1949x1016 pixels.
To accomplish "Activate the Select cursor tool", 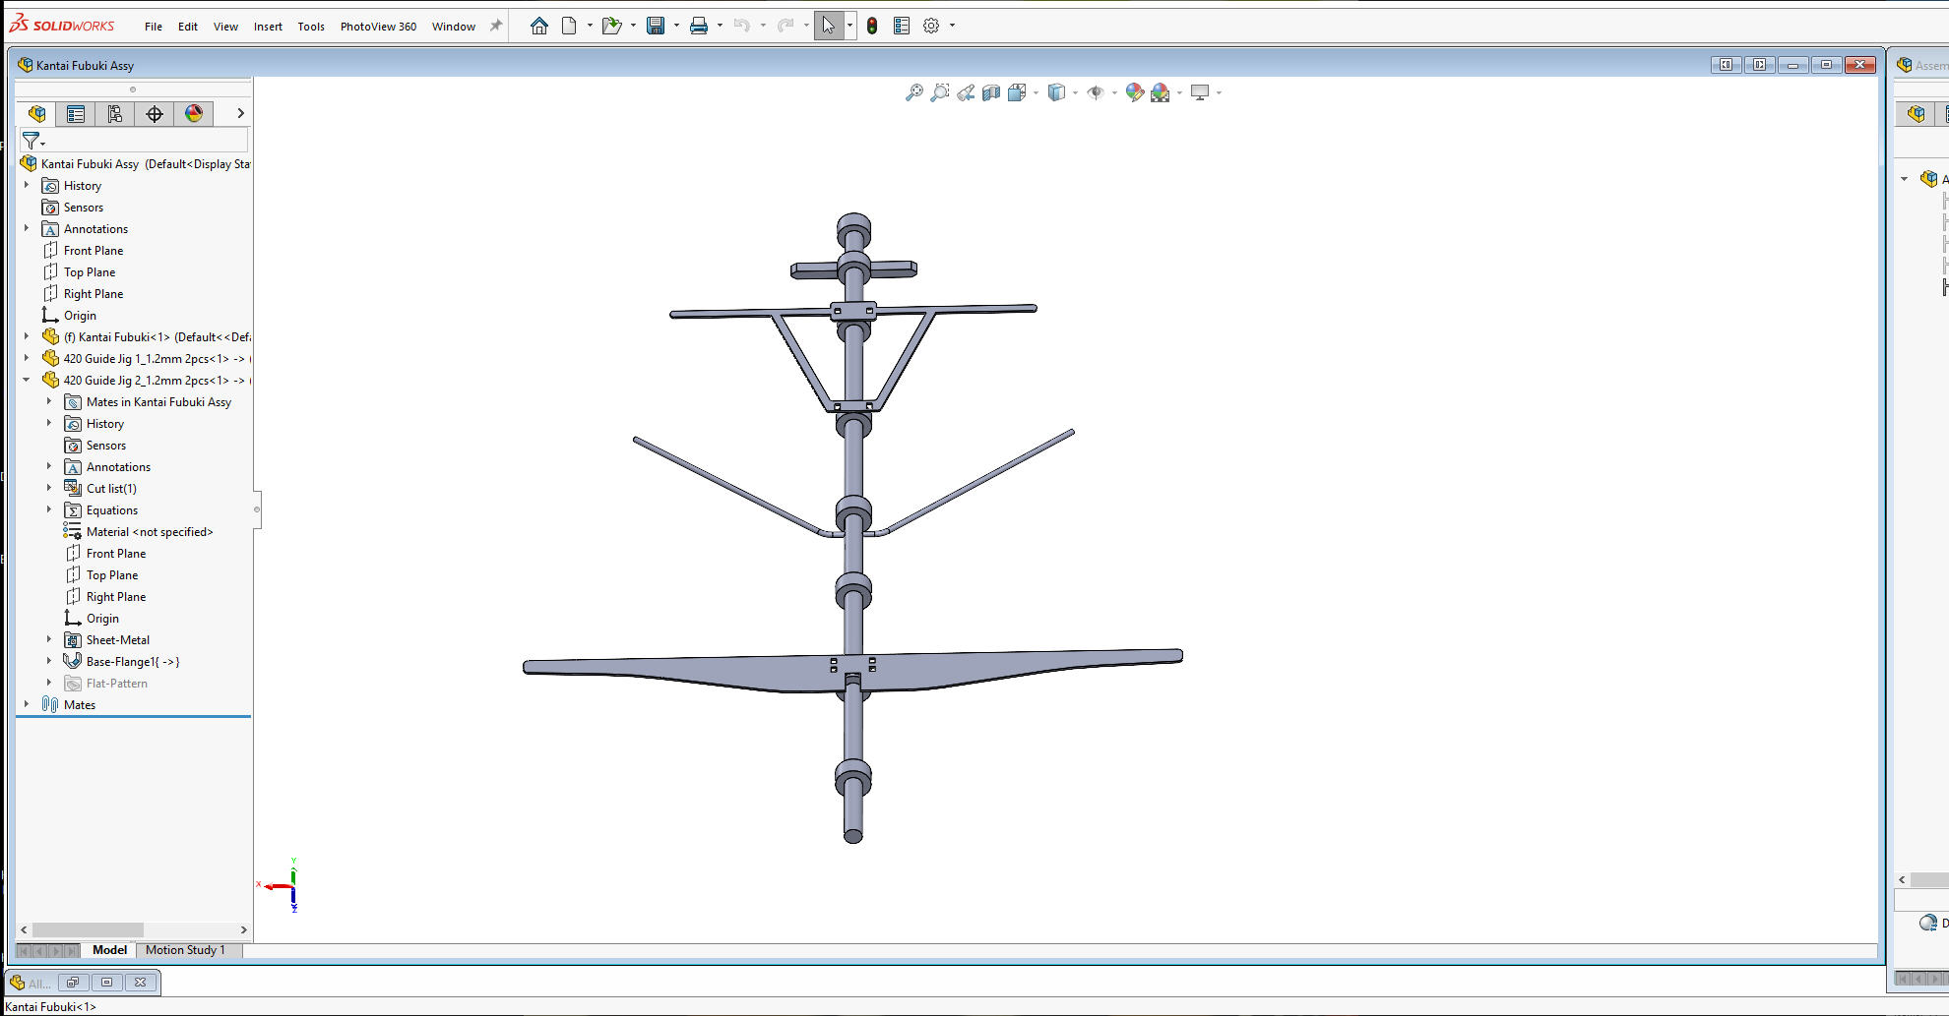I will coord(829,26).
